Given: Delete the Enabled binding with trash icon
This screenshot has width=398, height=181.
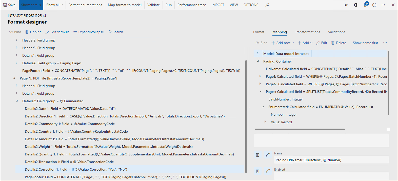Looking at the screenshot, I should coord(257,171).
